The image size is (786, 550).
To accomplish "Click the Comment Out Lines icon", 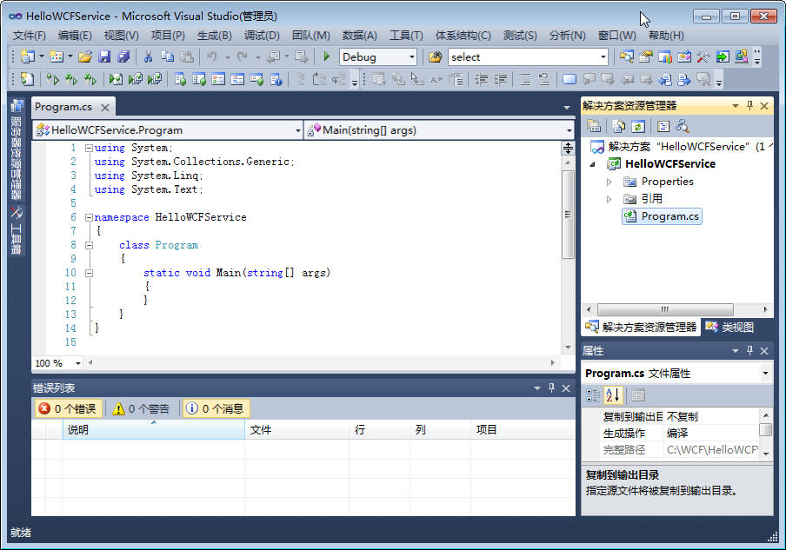I will (x=525, y=79).
